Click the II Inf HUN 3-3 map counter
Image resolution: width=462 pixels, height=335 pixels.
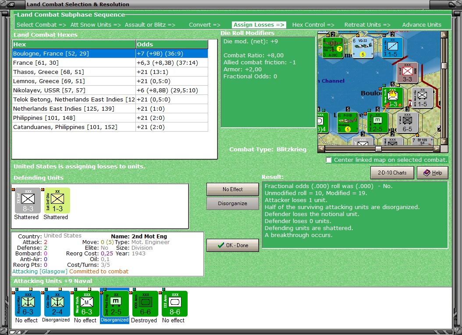[407, 72]
